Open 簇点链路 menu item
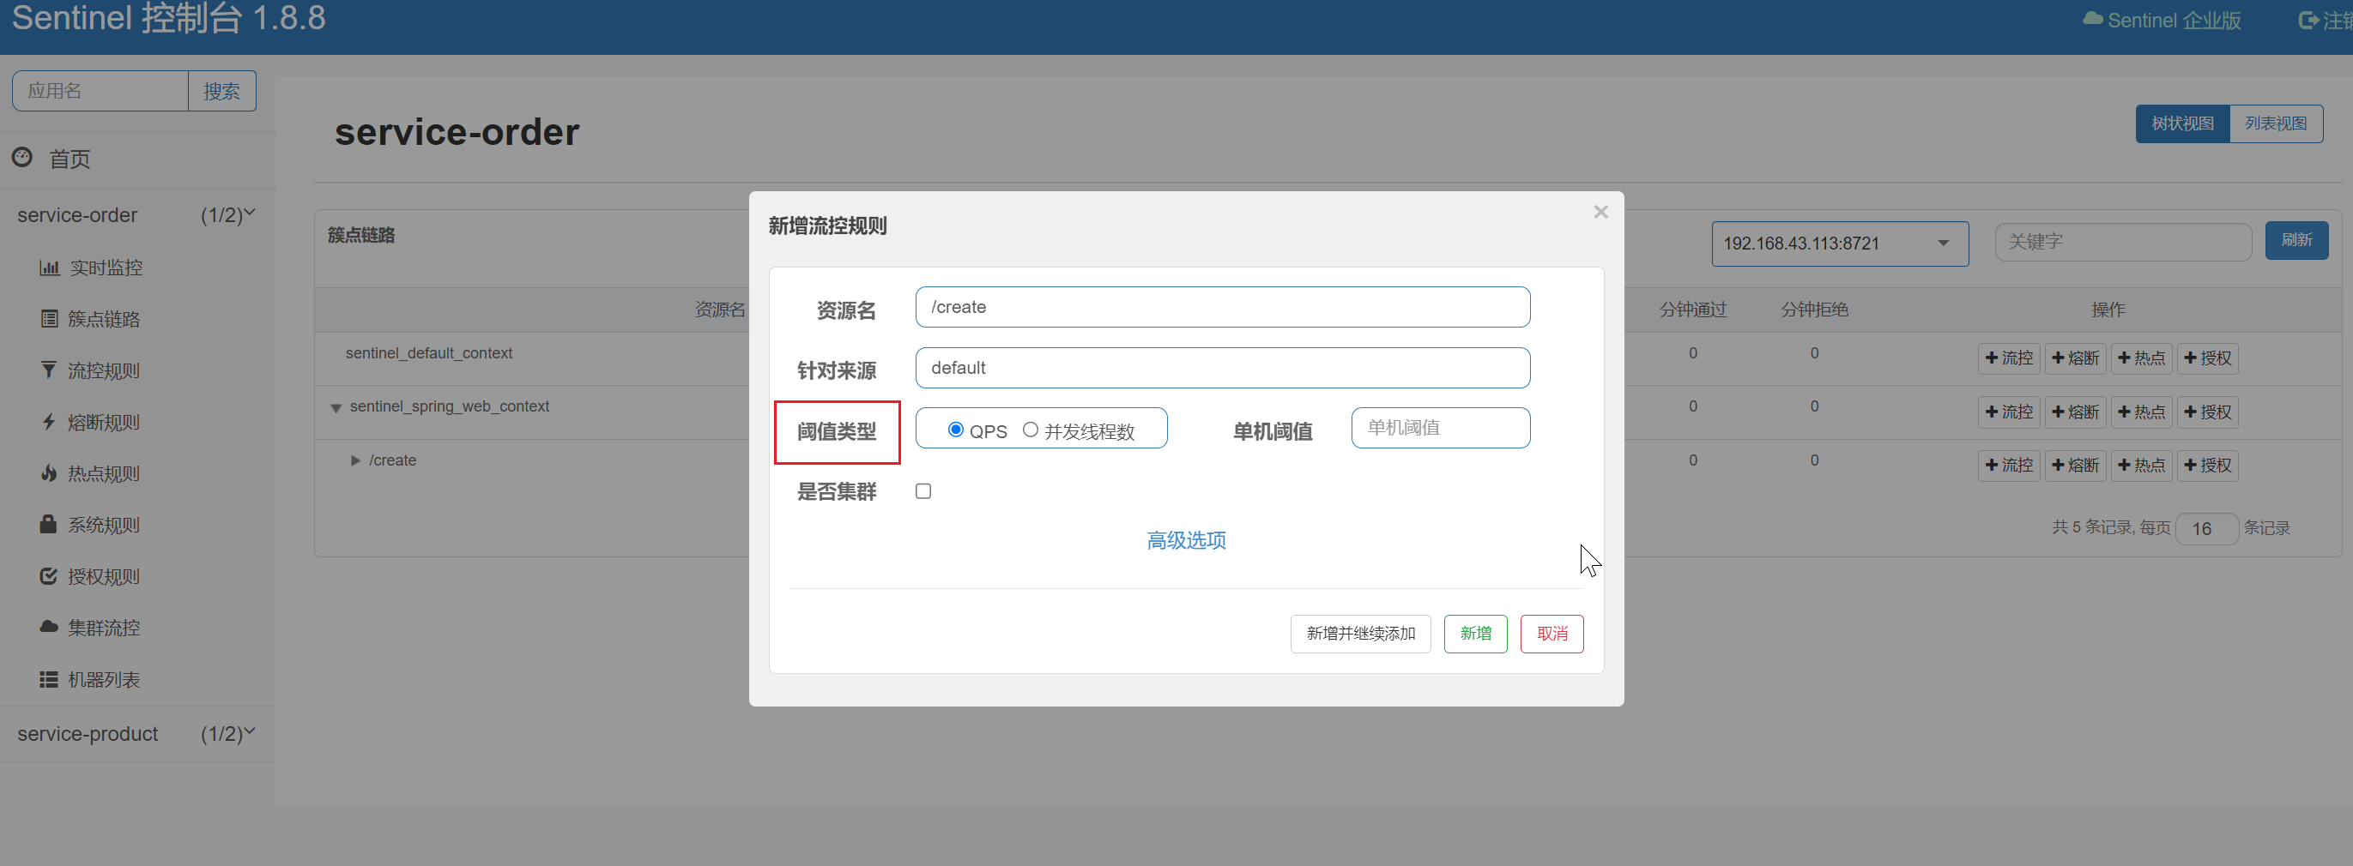The height and width of the screenshot is (866, 2353). point(103,318)
